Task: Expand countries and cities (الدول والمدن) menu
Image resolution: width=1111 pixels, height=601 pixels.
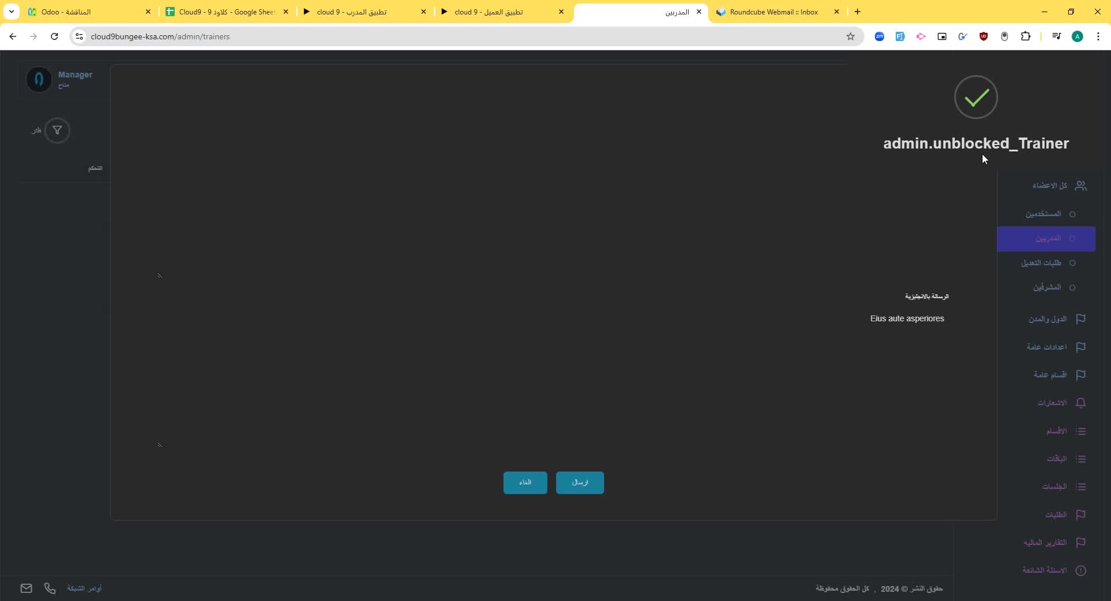Action: click(1047, 319)
